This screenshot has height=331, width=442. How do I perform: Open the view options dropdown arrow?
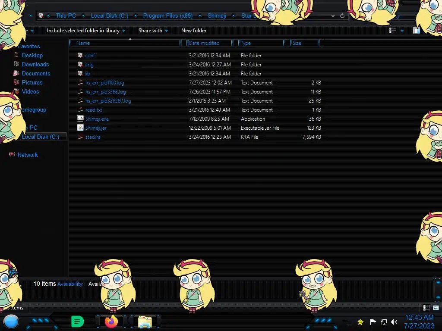402,31
